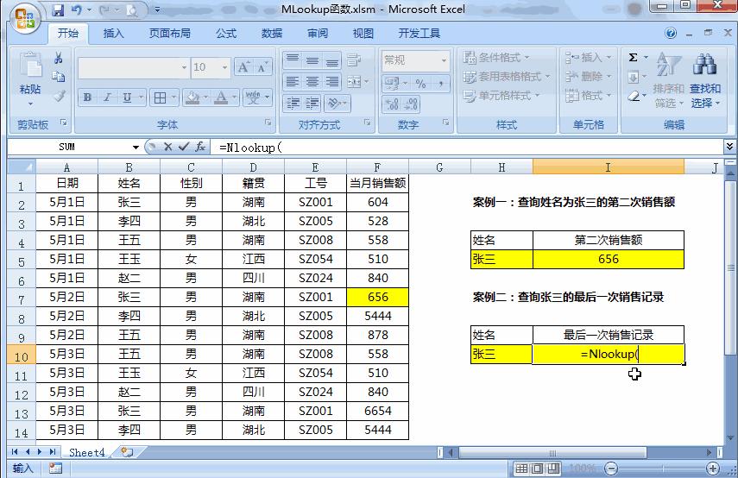This screenshot has height=478, width=738.
Task: Switch to 插入 ribbon tab
Action: coord(113,33)
